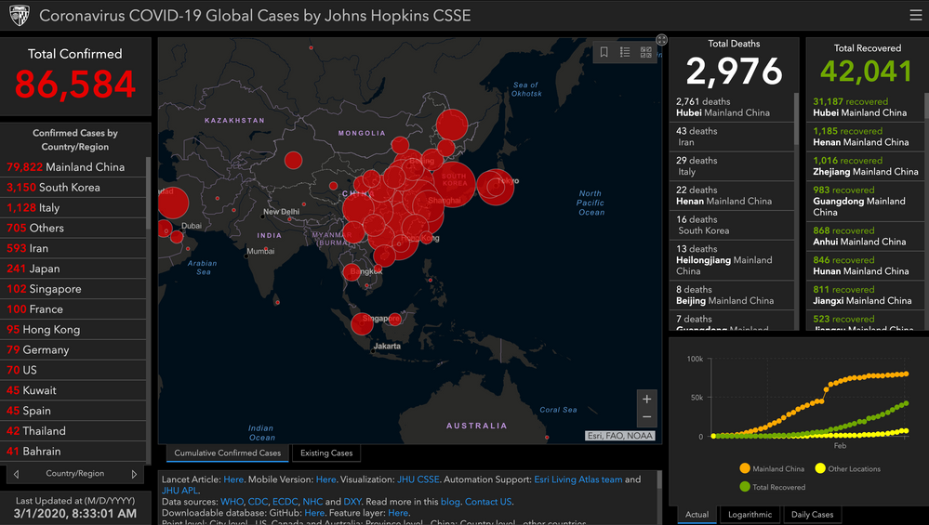Click 43 deaths Iran entry

(x=731, y=137)
